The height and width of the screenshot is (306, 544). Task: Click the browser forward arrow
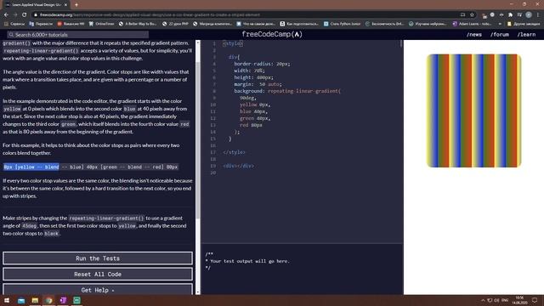(15, 15)
